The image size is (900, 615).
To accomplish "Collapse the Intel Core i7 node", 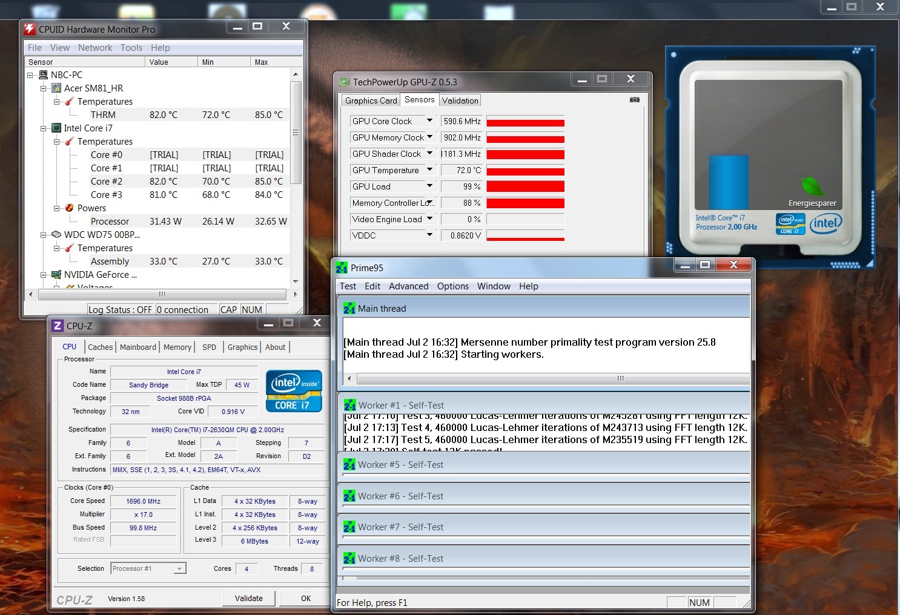I will point(43,128).
